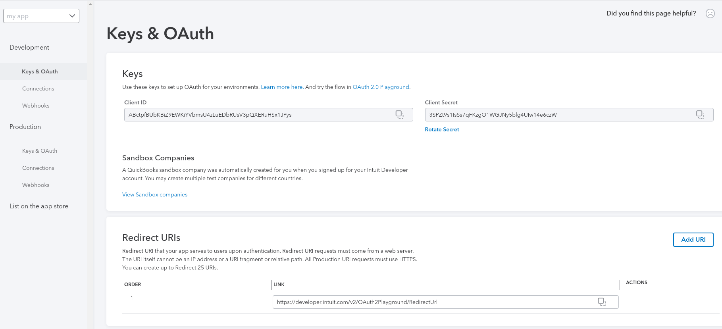Click inside the Client Secret field
Viewport: 722px width, 329px height.
(569, 115)
